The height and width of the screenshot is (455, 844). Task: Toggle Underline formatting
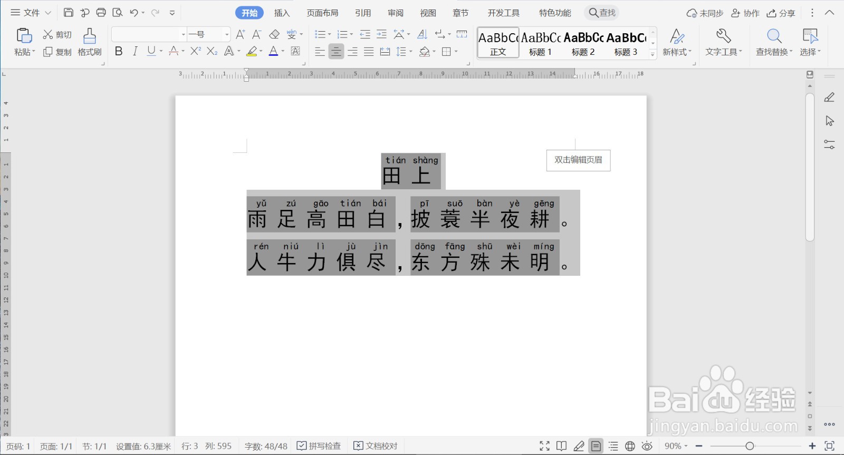click(x=151, y=51)
